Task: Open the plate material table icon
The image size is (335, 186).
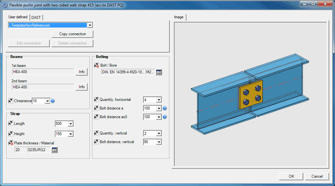Action: pyautogui.click(x=54, y=150)
